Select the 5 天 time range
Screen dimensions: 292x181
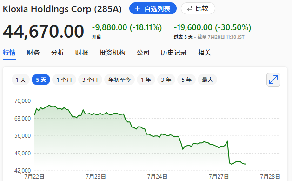pos(41,80)
